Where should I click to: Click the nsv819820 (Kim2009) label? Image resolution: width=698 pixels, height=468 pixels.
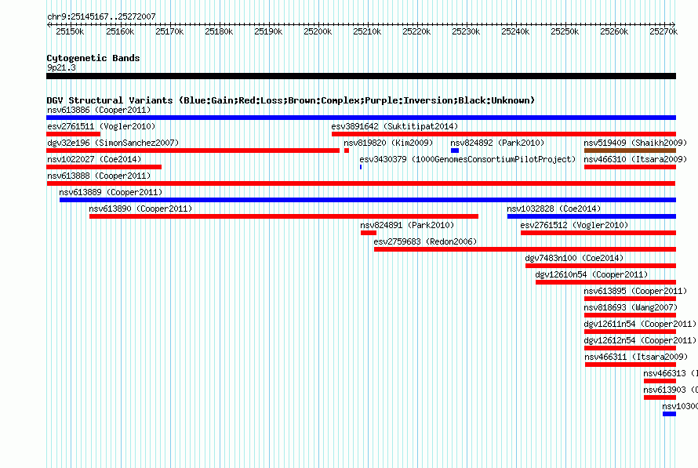(x=388, y=143)
